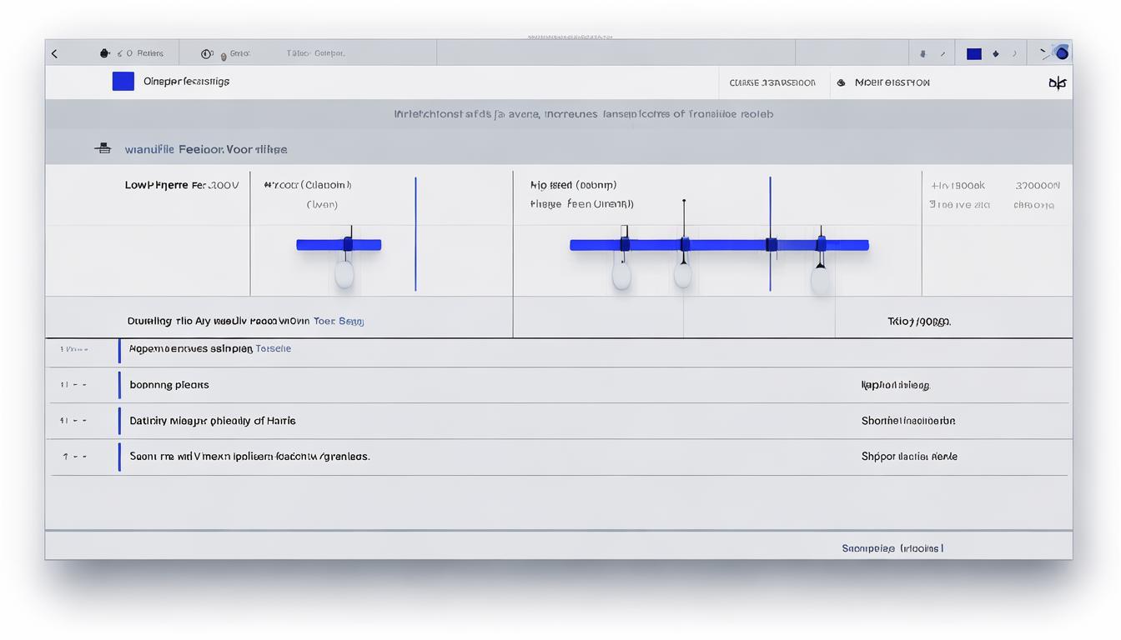Screen dimensions: 1121x640
Task: Click the icon left of 'wianuFile Feeioor' heading
Action: (x=103, y=149)
